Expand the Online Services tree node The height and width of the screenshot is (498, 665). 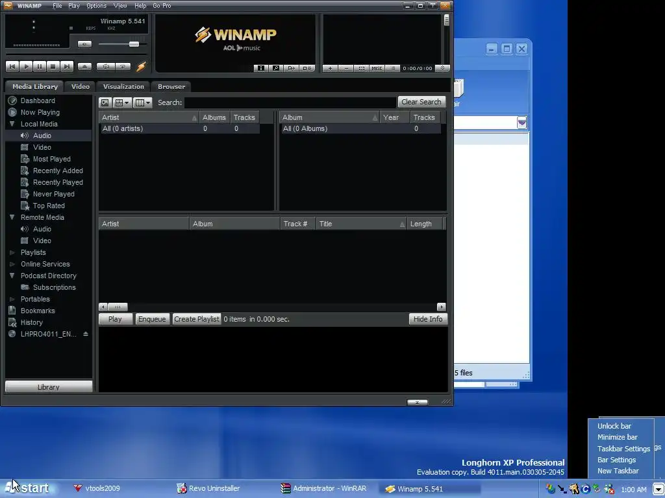12,264
